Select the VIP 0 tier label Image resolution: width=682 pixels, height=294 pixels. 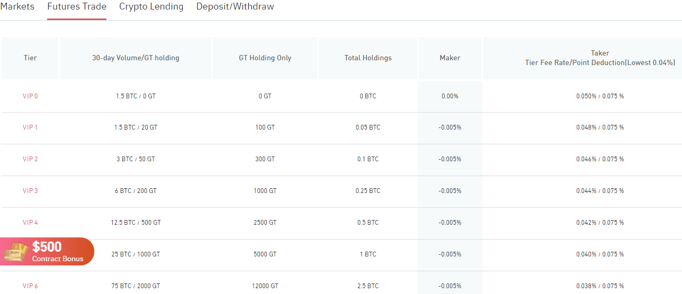(x=30, y=96)
